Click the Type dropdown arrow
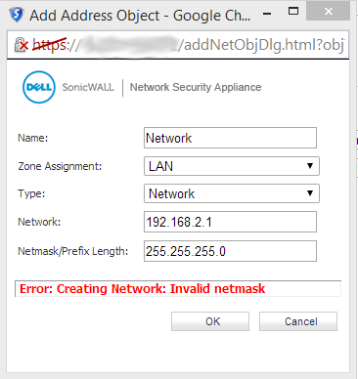Screen dimensions: 358x379 (x=310, y=193)
